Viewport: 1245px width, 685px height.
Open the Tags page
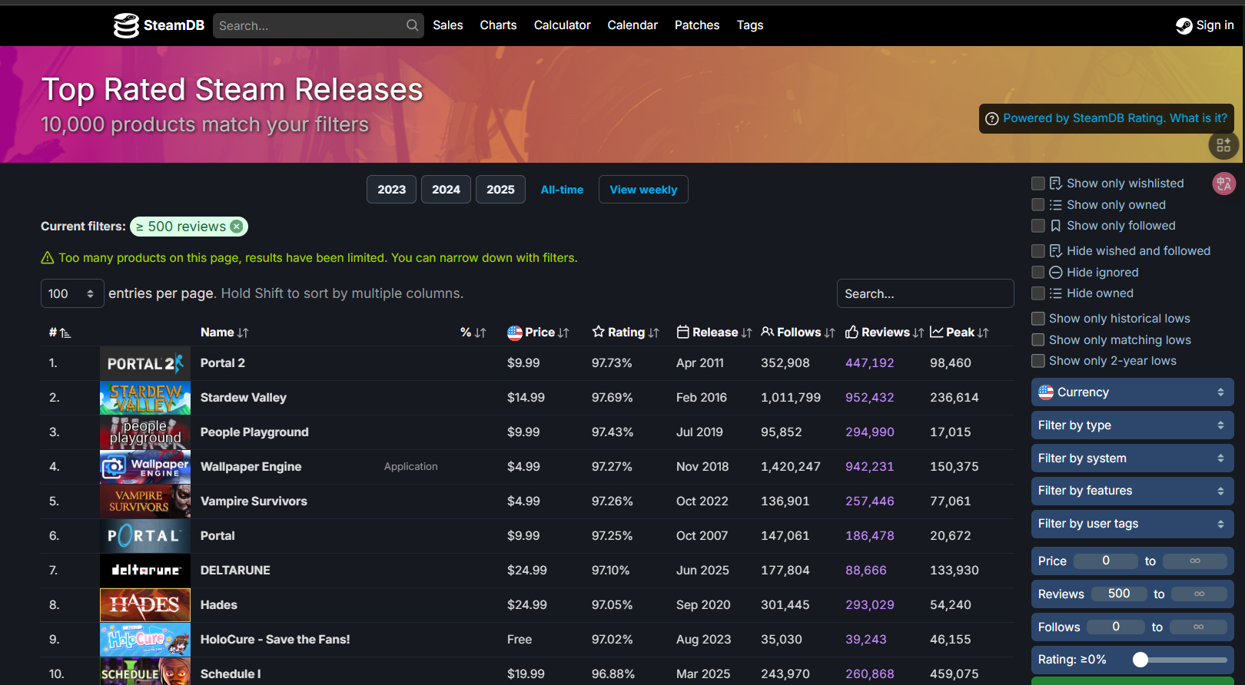[x=750, y=25]
